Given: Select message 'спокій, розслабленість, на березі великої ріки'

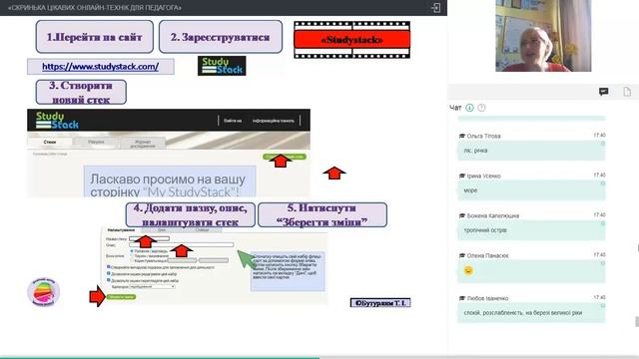Looking at the screenshot, I should [531, 313].
